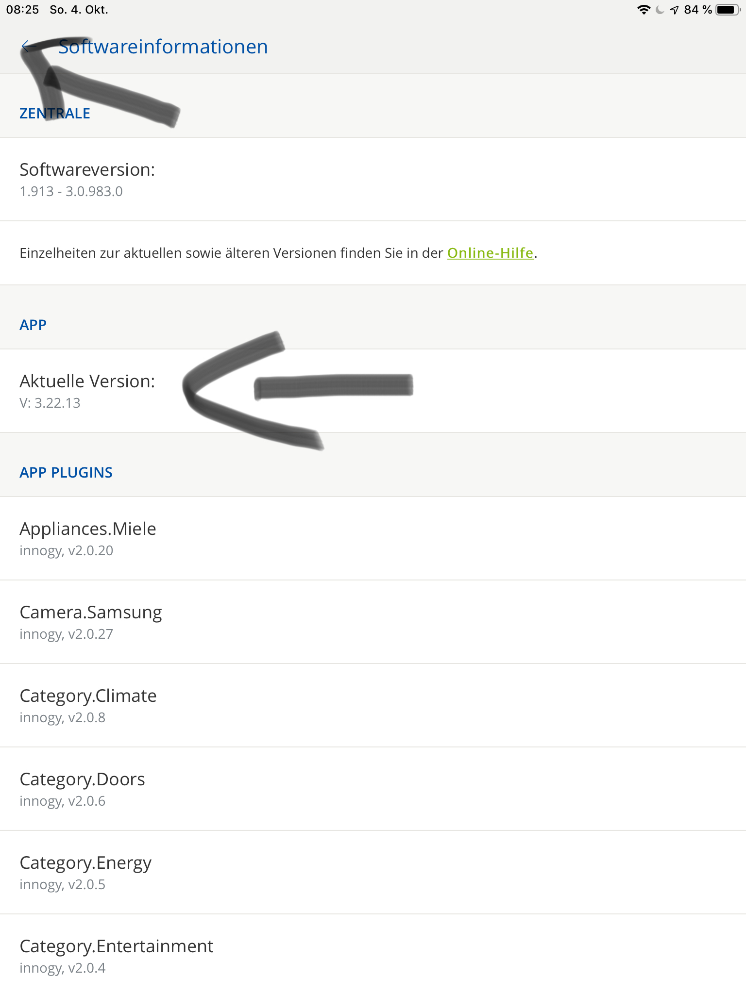Tap the APP section header

[33, 325]
